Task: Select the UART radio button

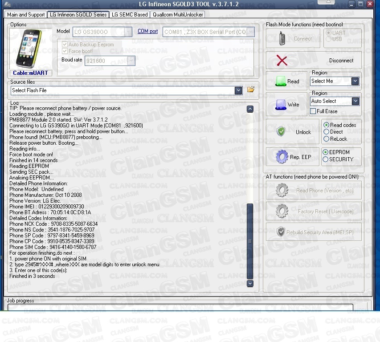Action: tap(329, 33)
